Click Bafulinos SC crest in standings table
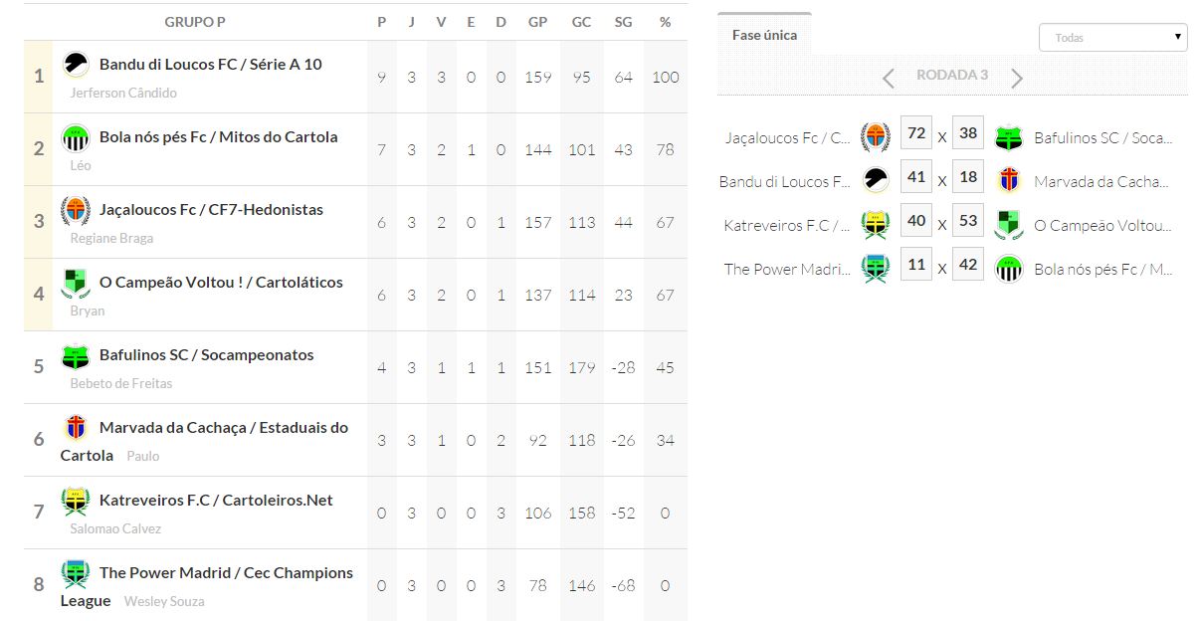The image size is (1200, 621). tap(75, 356)
